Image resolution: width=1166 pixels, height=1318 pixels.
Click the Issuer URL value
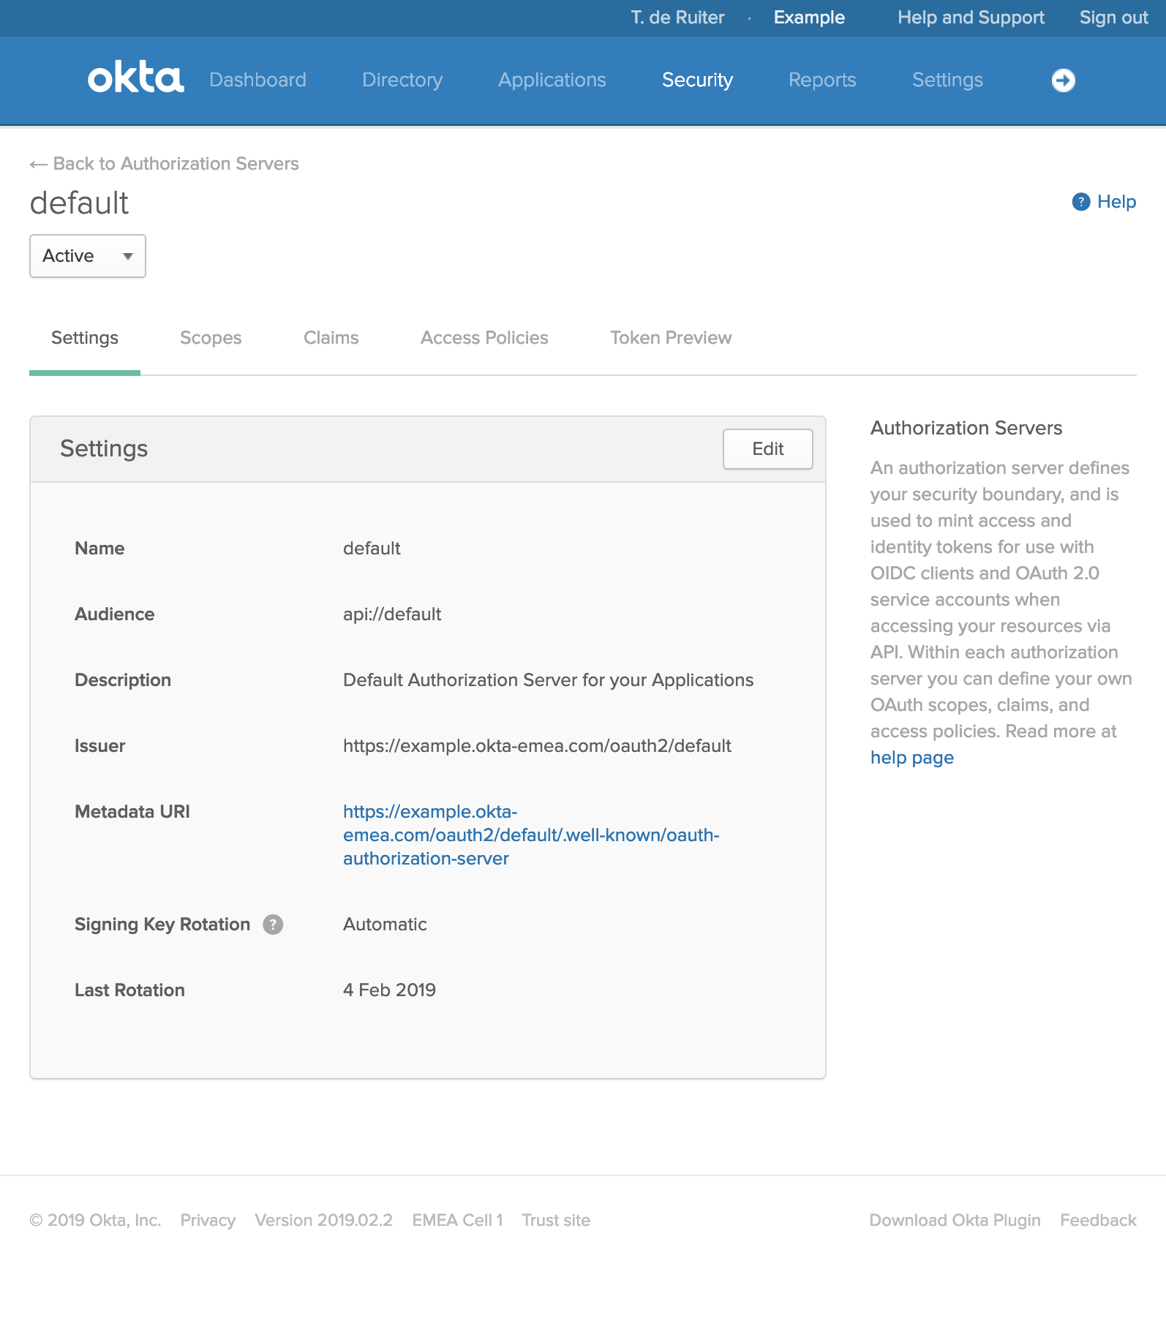click(537, 746)
